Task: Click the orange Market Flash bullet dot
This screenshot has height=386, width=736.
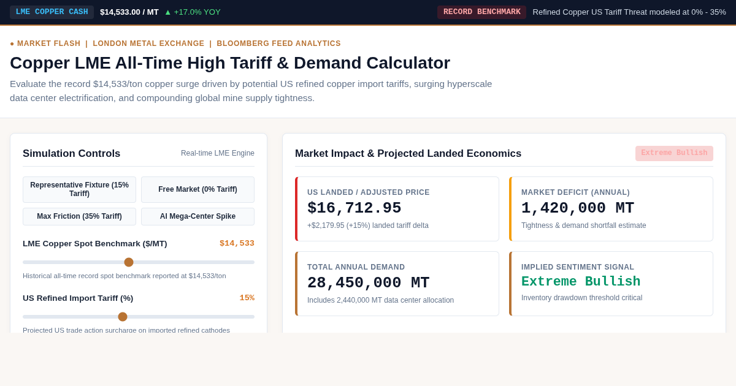Action: coord(12,44)
